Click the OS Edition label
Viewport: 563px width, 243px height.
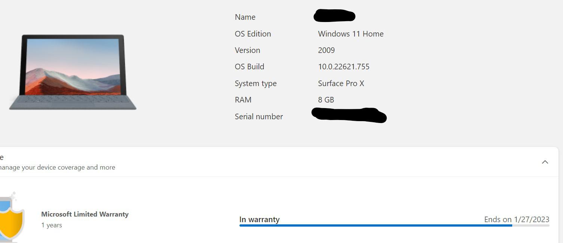pos(253,34)
